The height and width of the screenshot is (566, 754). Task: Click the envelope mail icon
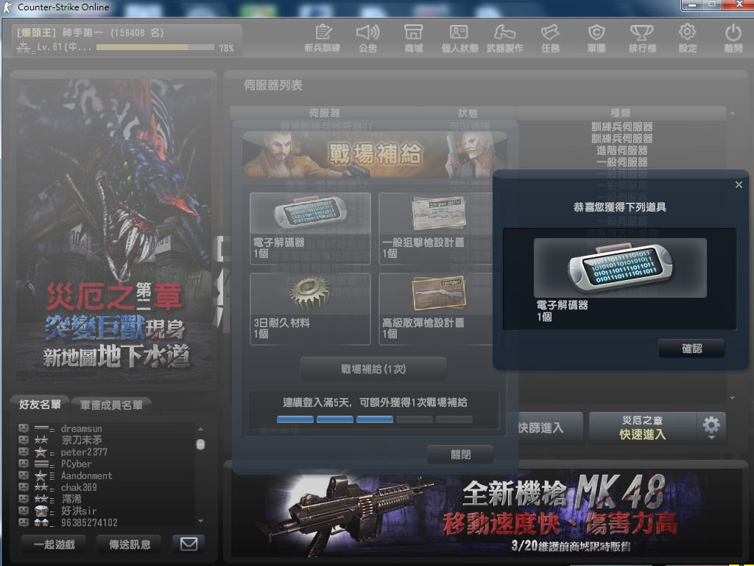click(188, 544)
